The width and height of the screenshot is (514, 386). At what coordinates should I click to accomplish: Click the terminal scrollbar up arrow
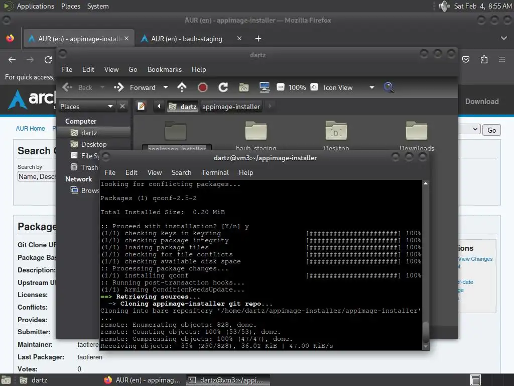426,183
